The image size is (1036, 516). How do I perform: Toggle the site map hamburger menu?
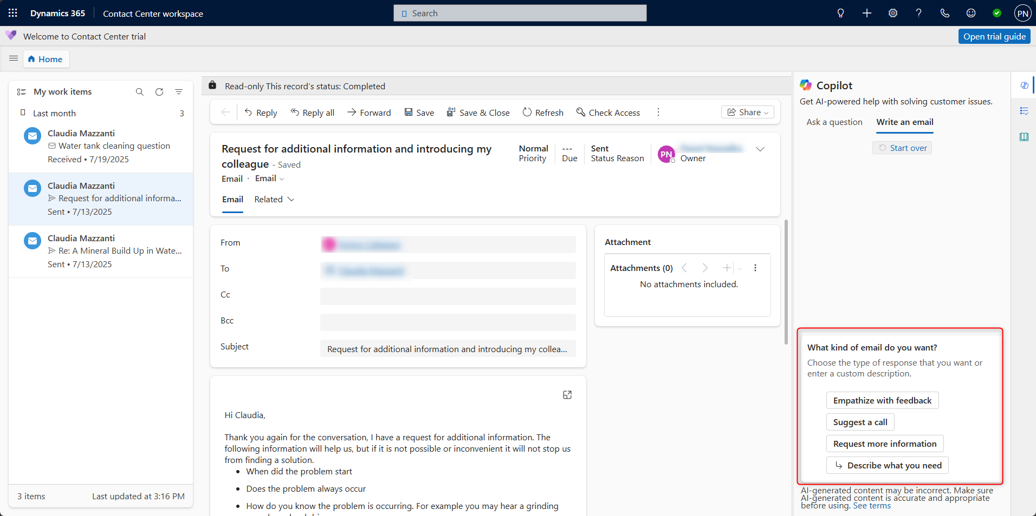(14, 58)
